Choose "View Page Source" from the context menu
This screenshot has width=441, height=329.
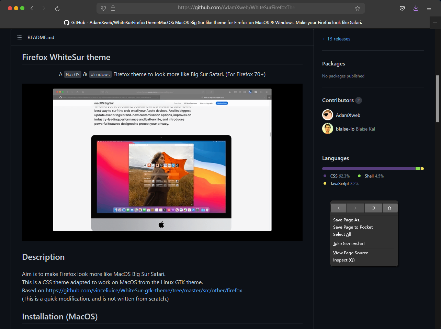pyautogui.click(x=350, y=253)
